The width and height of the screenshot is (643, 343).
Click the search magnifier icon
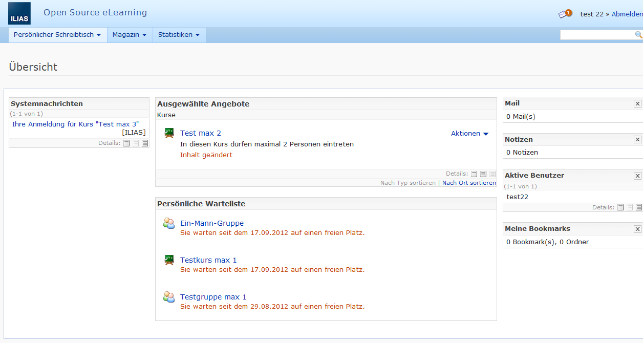[638, 34]
